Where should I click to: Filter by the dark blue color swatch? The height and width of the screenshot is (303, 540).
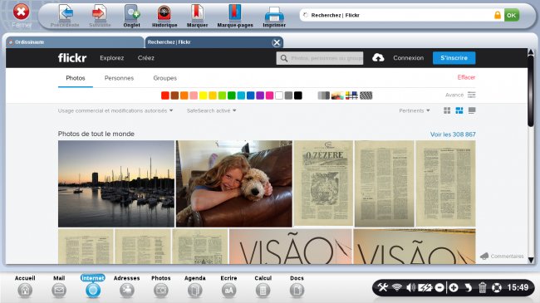250,95
